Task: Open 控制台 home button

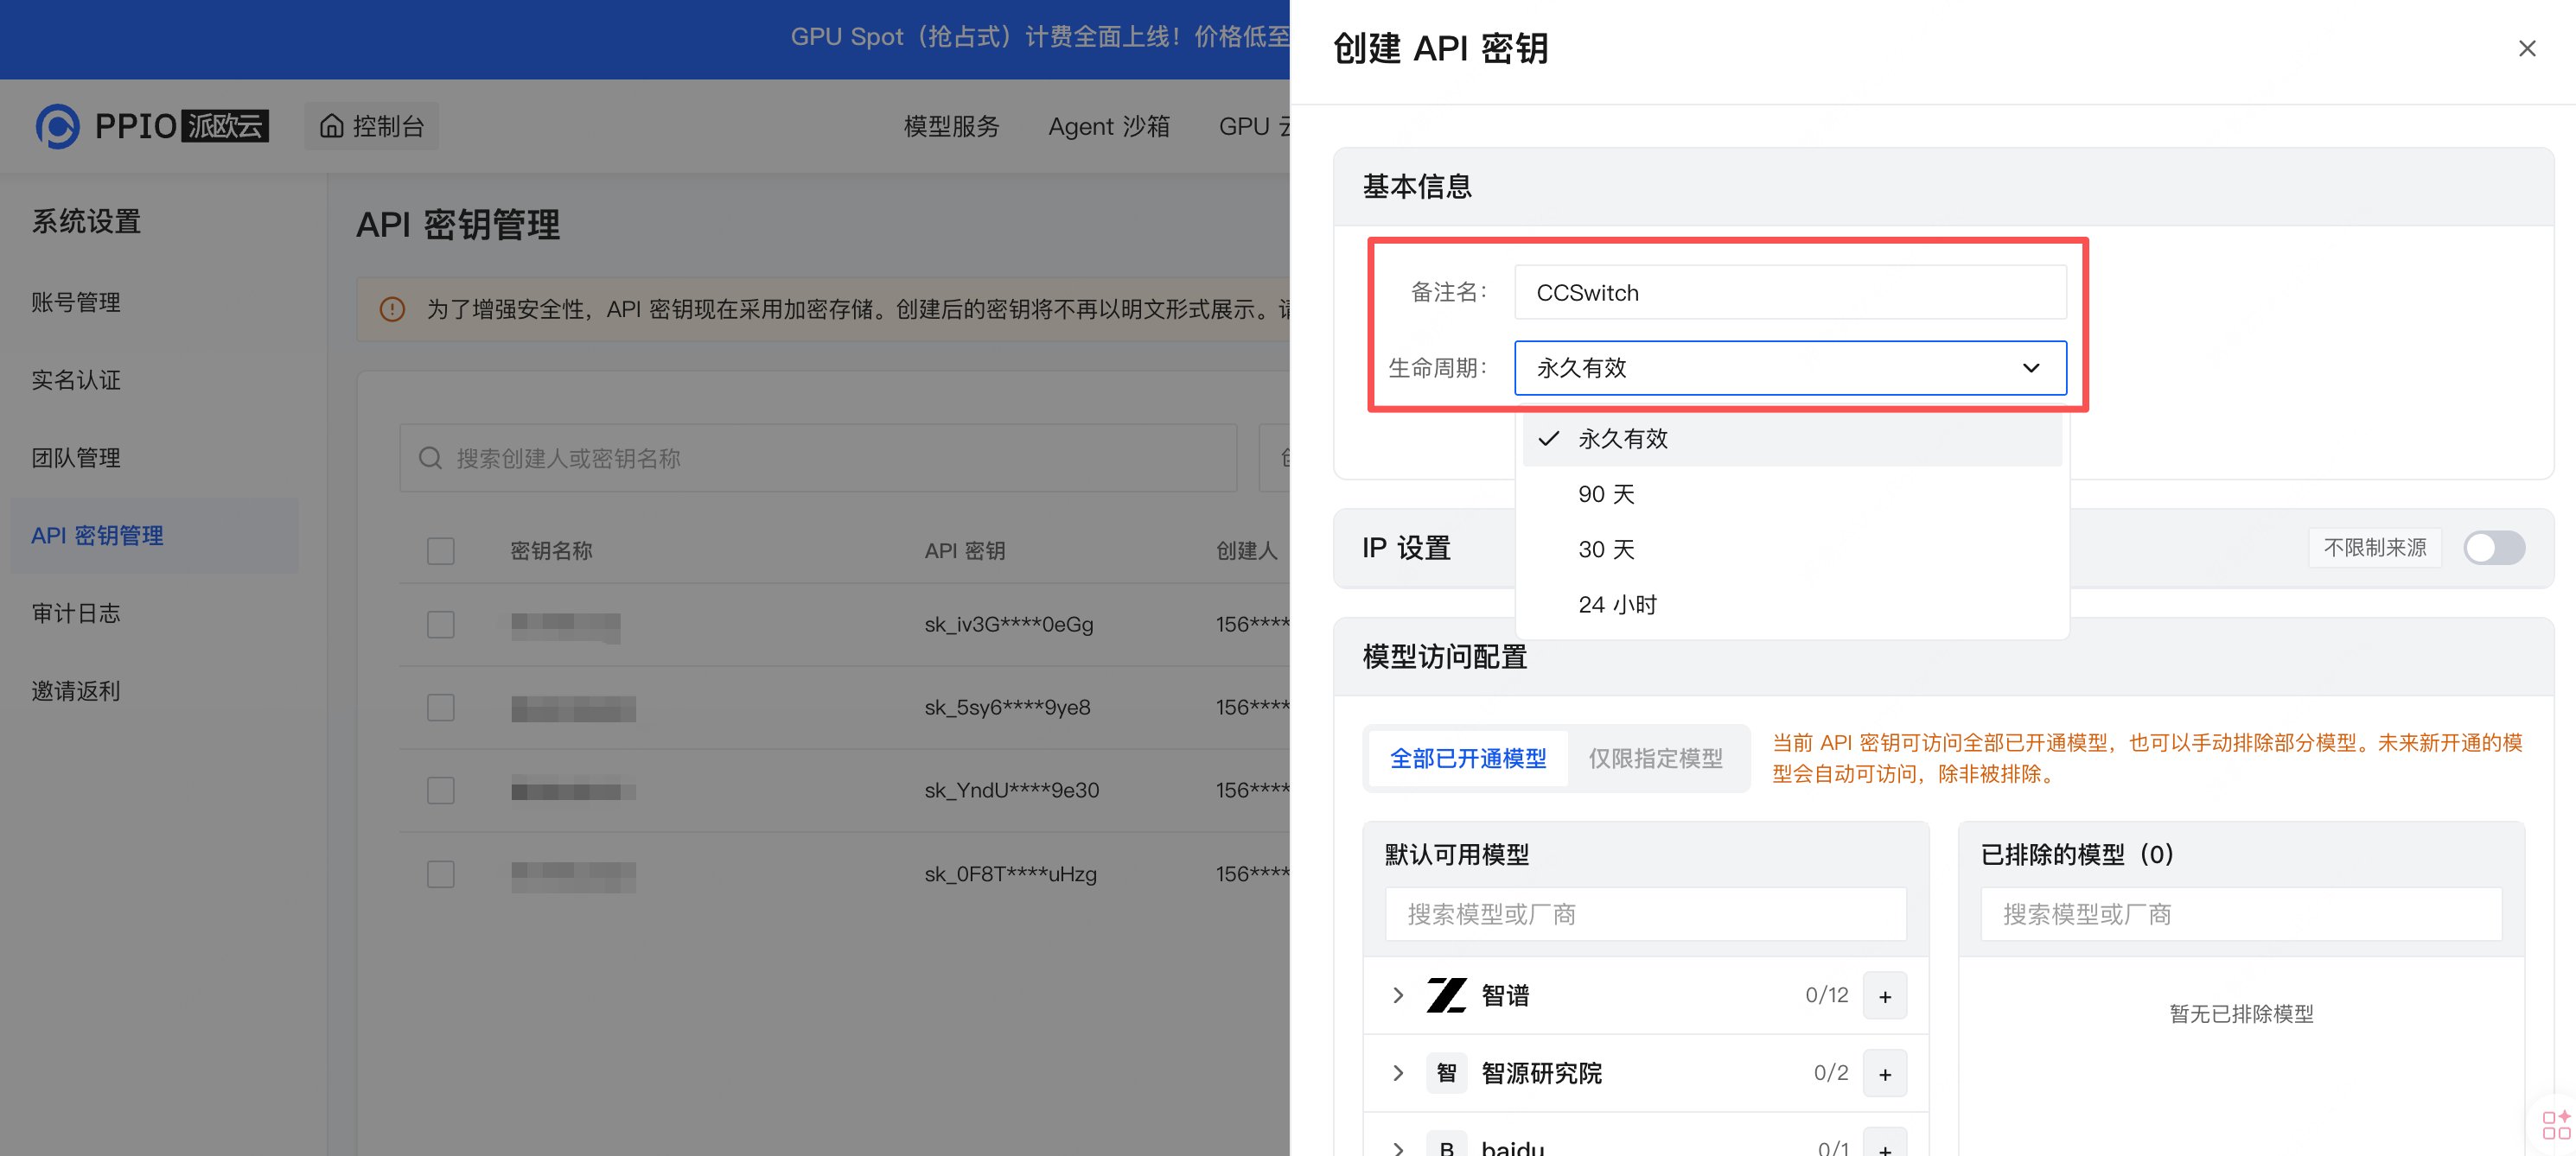Action: click(372, 127)
